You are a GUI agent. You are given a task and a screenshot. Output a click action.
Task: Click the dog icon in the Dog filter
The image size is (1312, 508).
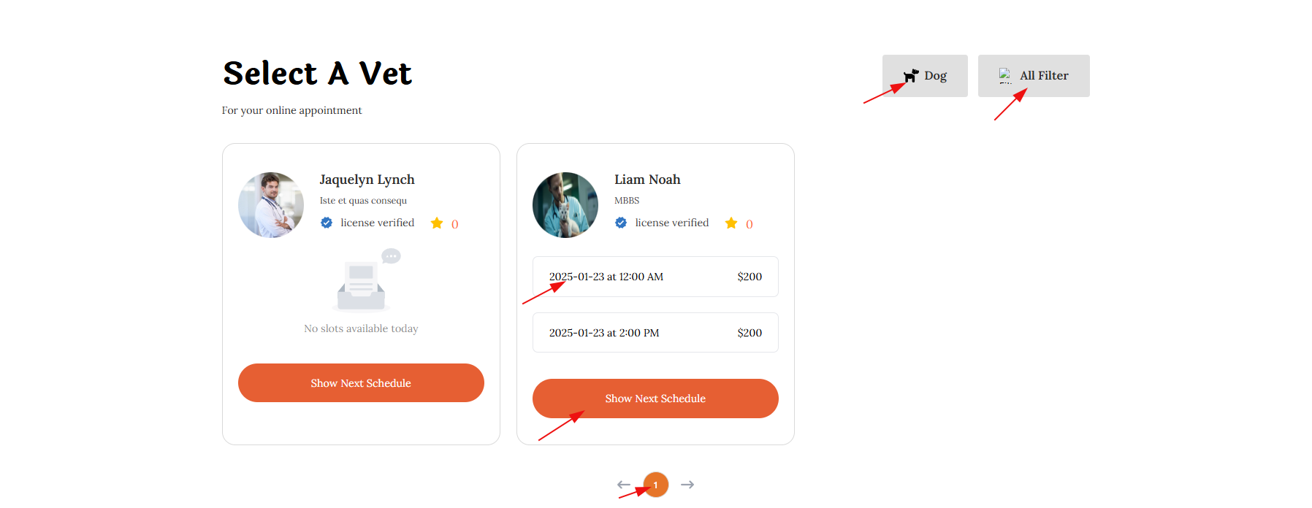point(911,76)
